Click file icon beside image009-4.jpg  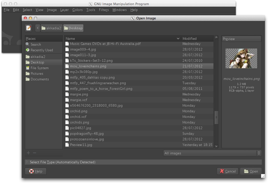point(67,49)
